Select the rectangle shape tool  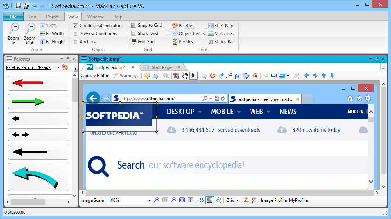(265, 76)
